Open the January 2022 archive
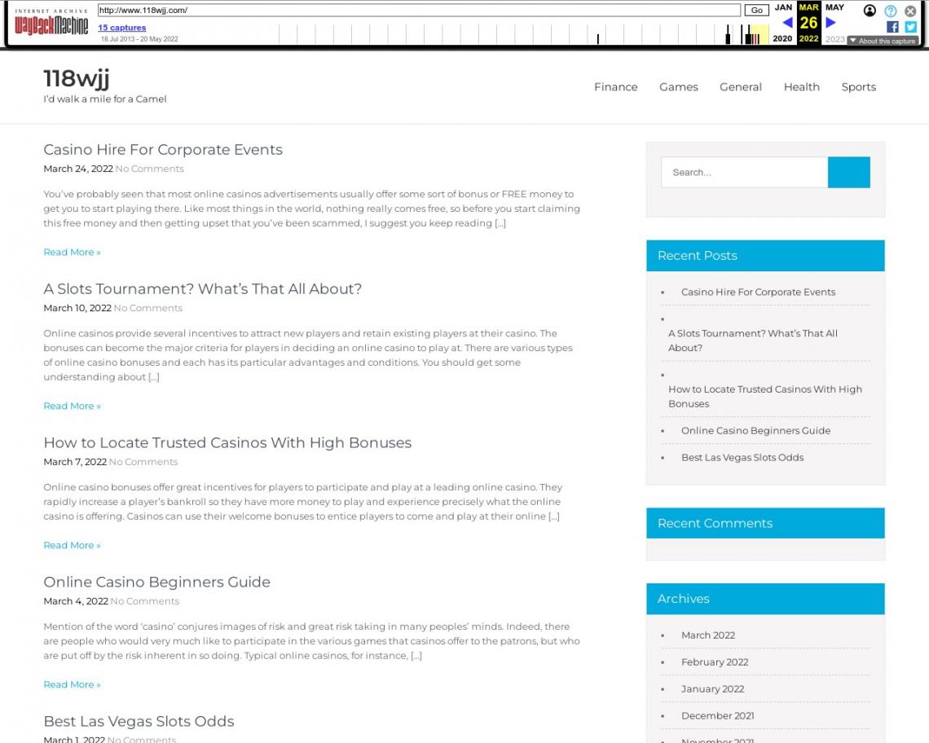This screenshot has height=743, width=929. (x=713, y=689)
